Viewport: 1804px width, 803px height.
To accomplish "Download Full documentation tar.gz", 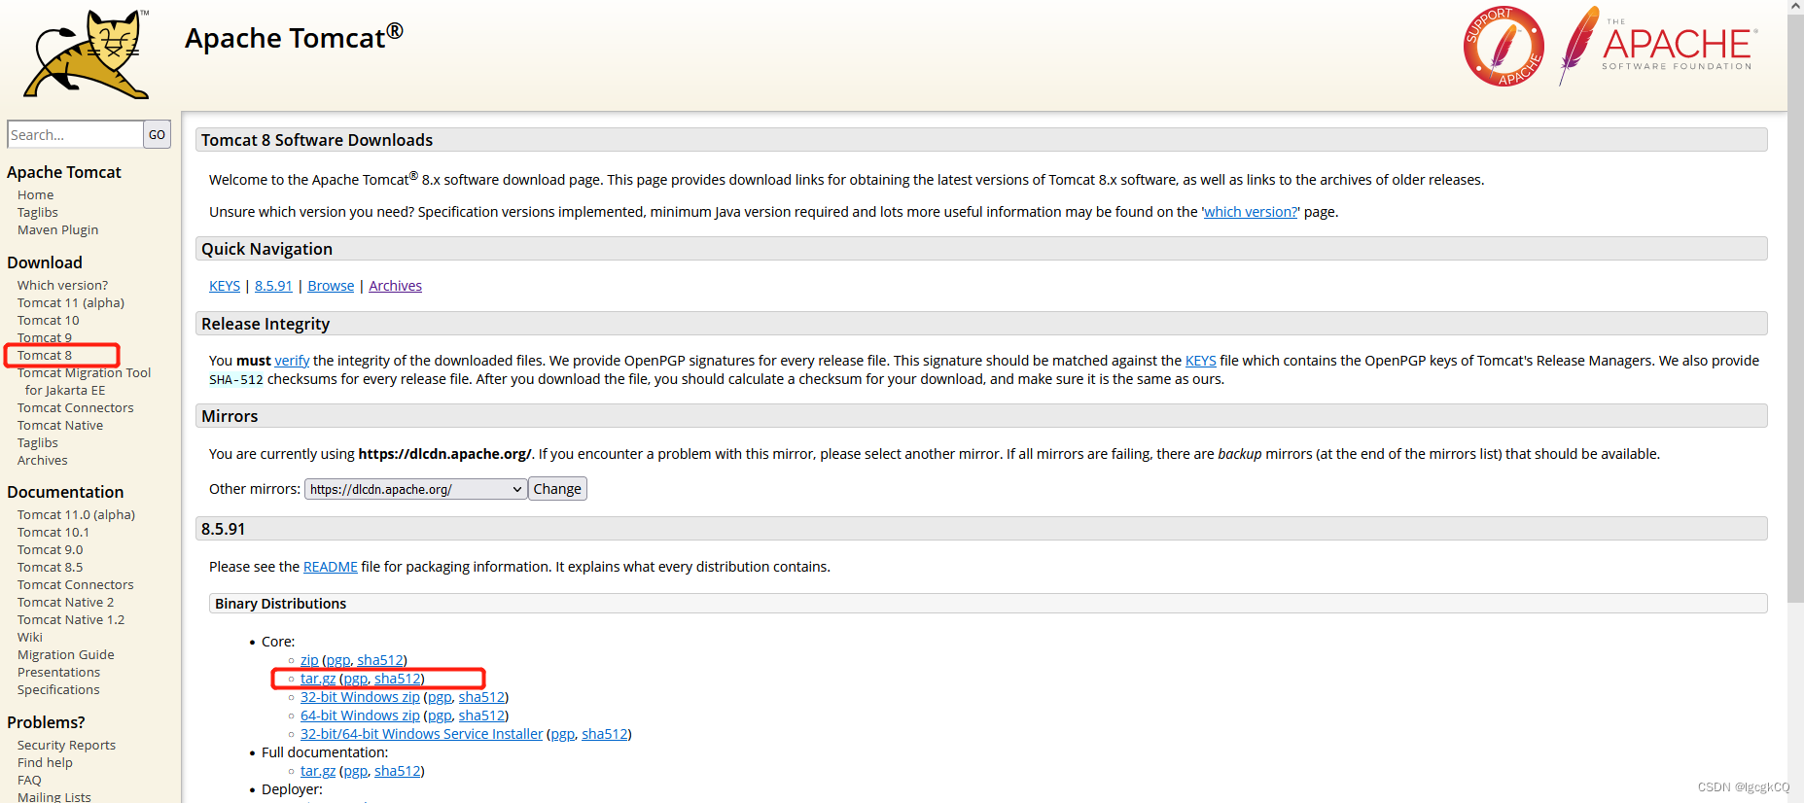I will coord(318,771).
